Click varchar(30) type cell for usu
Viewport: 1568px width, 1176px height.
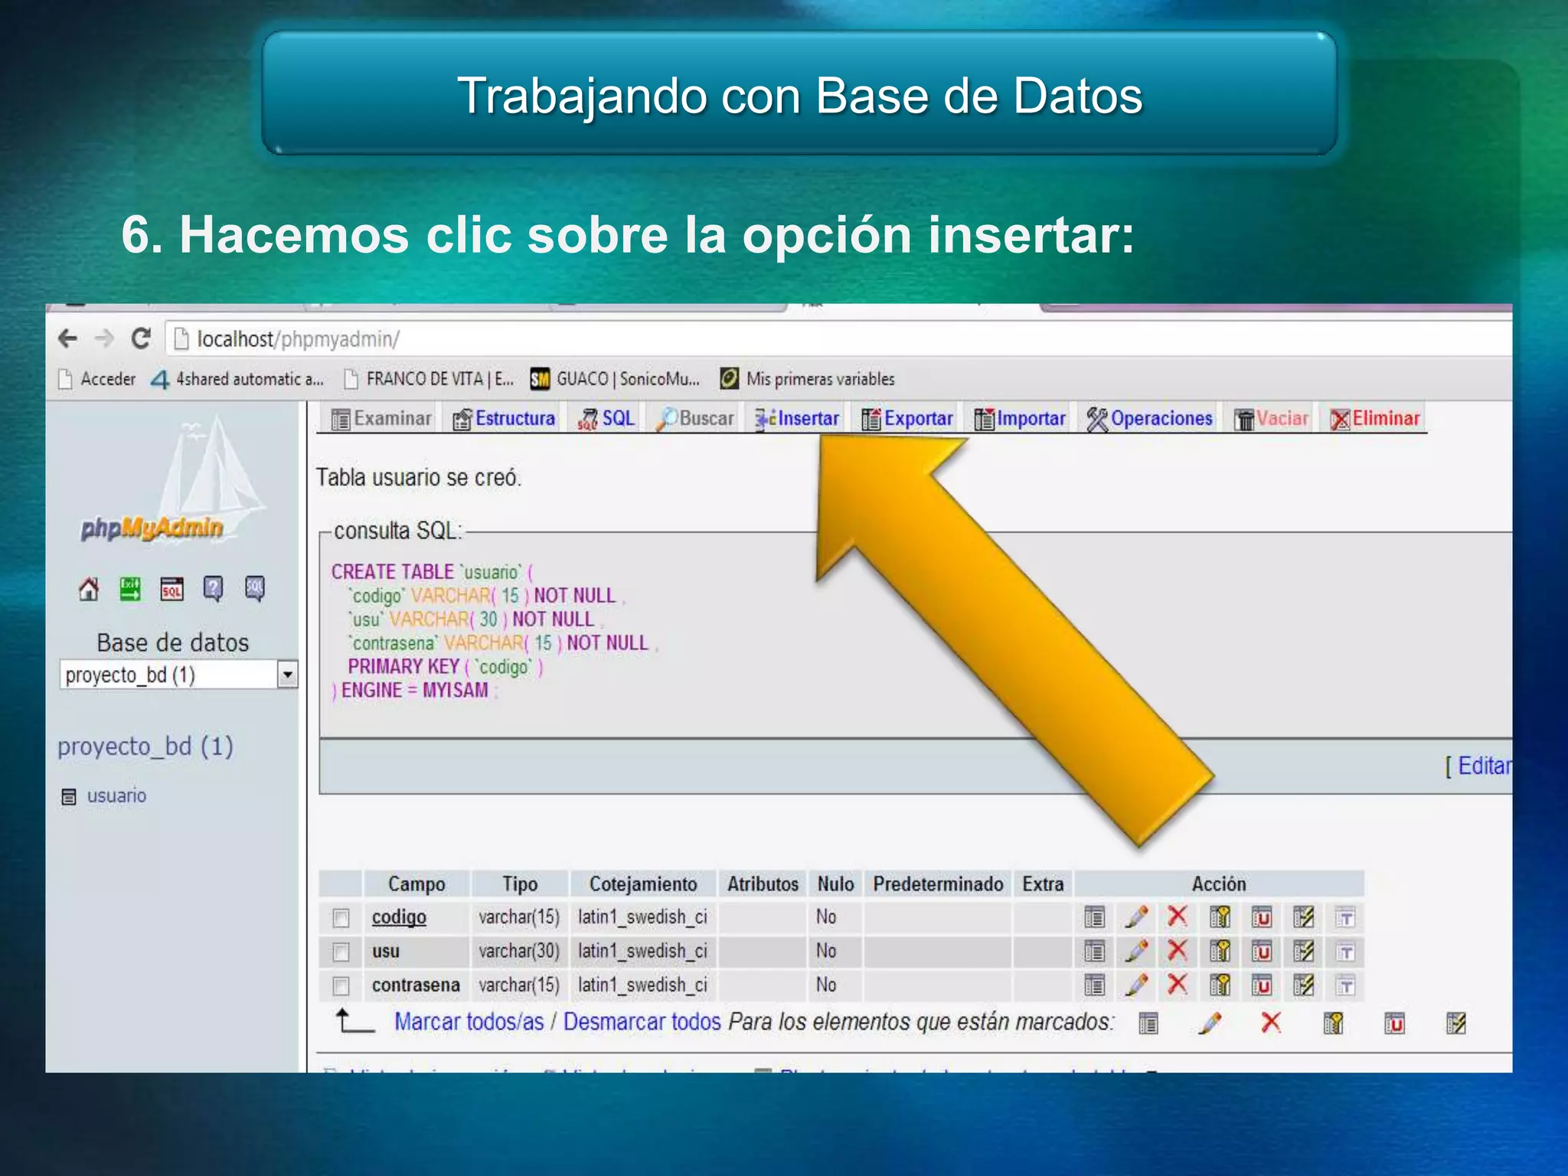pos(519,951)
